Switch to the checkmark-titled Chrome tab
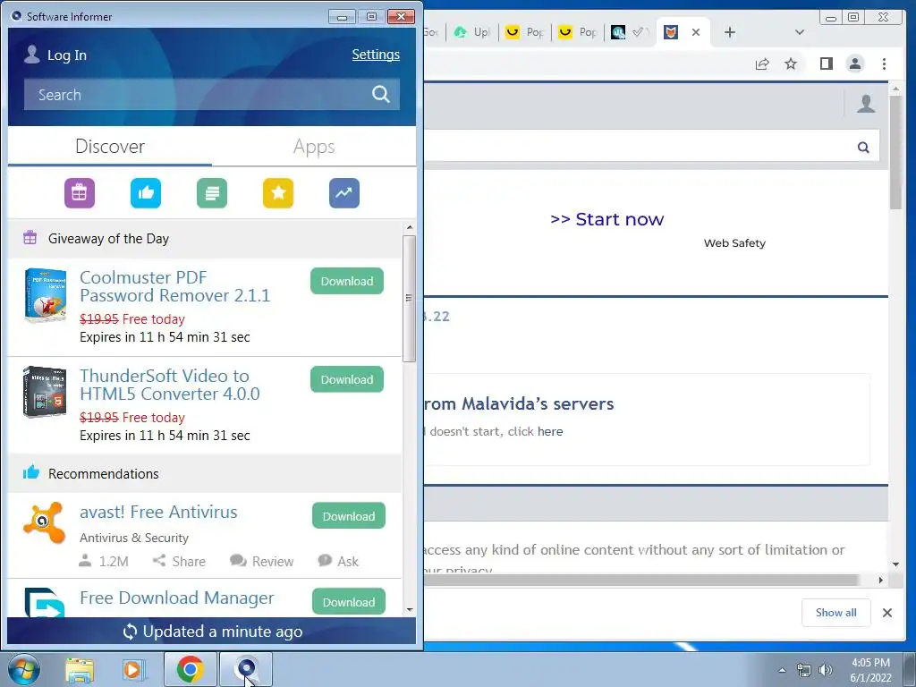The image size is (916, 687). click(630, 32)
